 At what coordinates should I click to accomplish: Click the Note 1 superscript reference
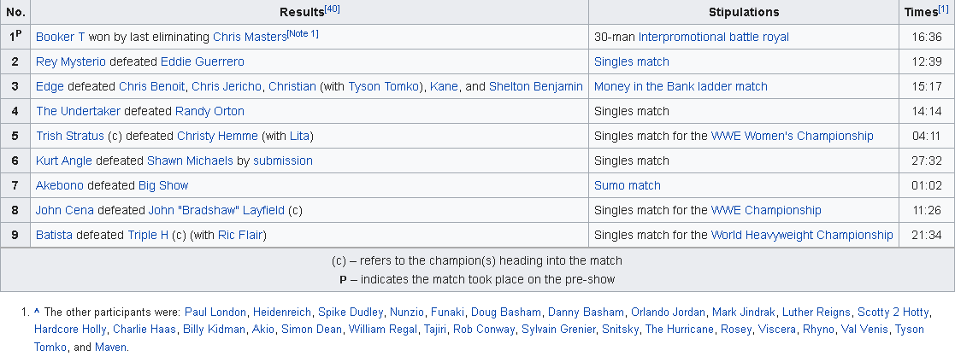click(x=302, y=33)
